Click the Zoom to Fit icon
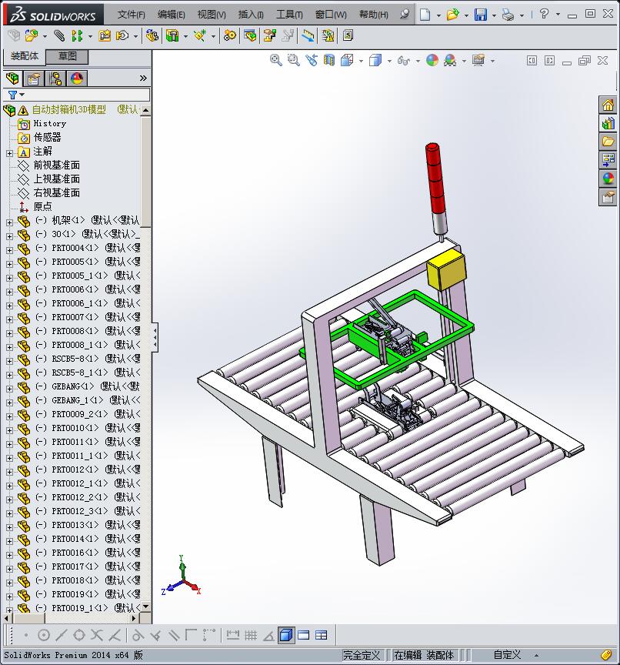 (276, 60)
